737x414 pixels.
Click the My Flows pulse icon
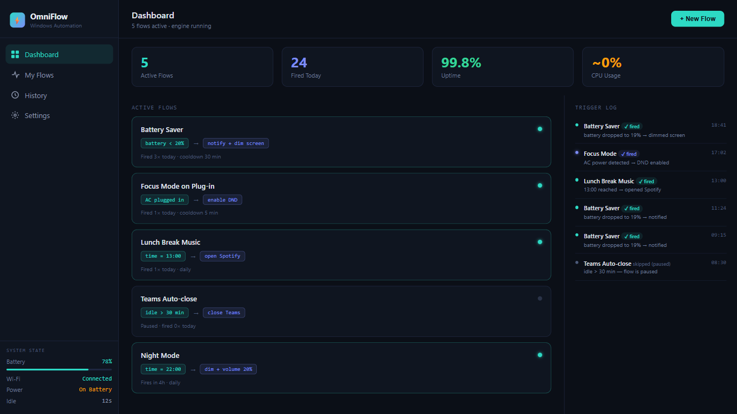(x=15, y=75)
